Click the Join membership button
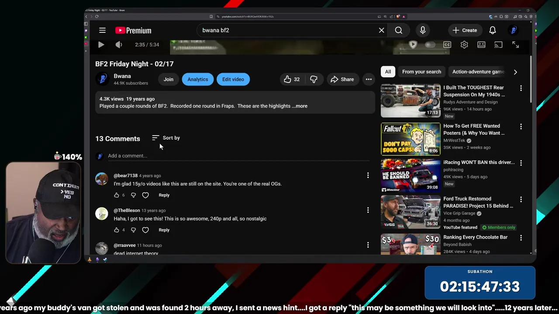559x314 pixels. pyautogui.click(x=168, y=79)
